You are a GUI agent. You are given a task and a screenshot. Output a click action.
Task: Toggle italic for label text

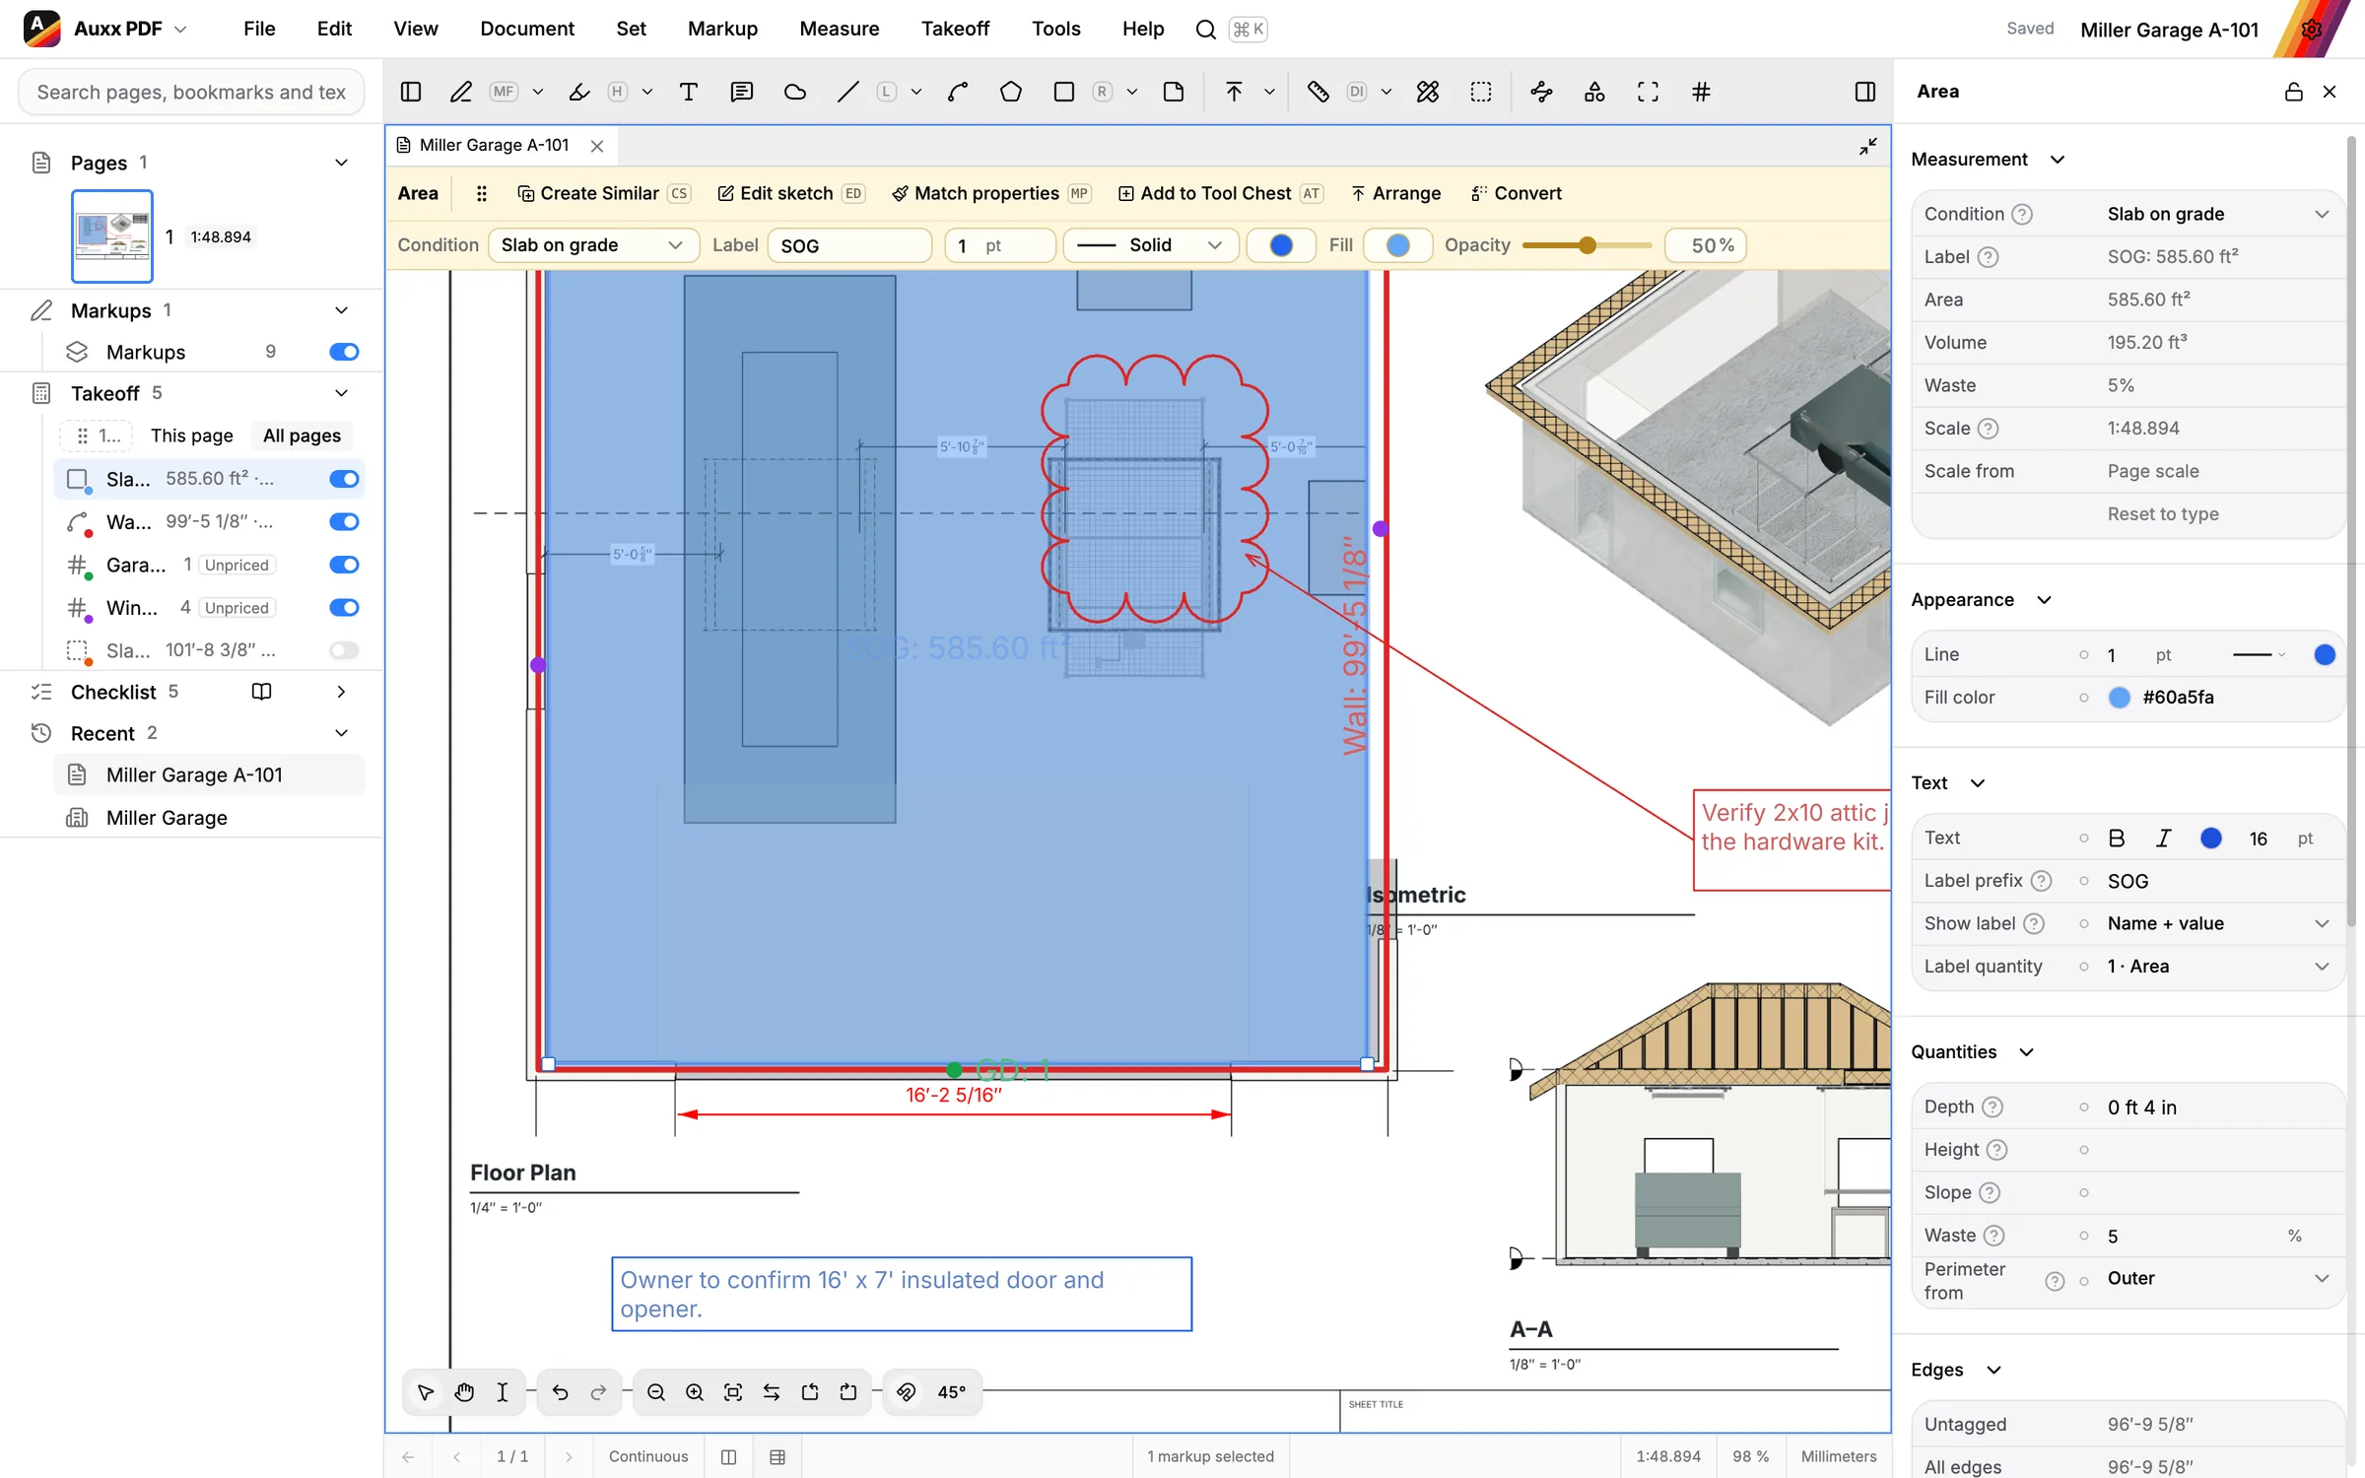click(2163, 839)
